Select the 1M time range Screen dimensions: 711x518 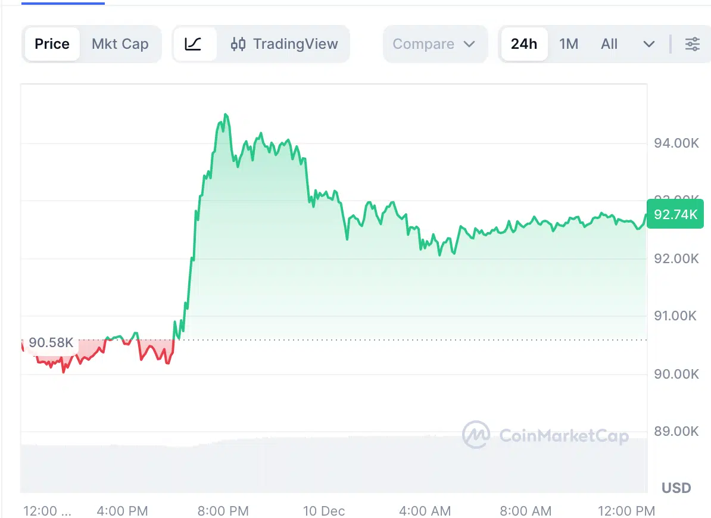(569, 44)
